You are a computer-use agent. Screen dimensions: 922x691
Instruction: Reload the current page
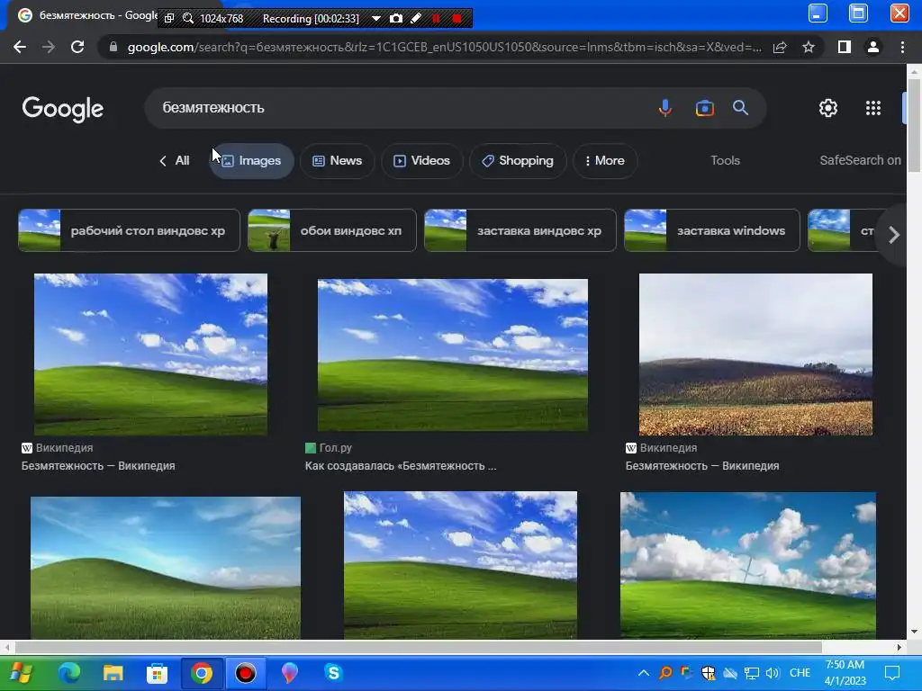77,47
